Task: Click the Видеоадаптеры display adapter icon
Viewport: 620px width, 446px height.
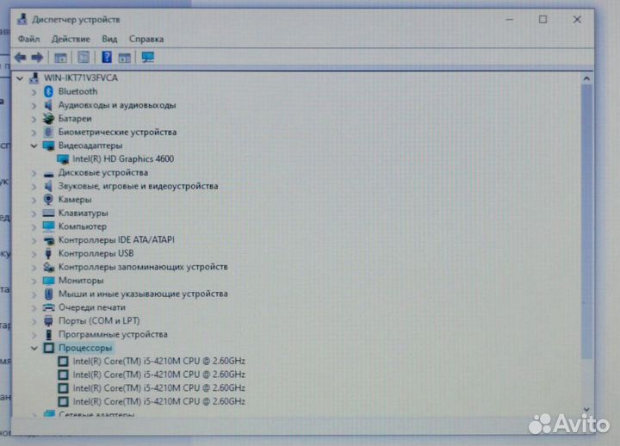Action: click(48, 146)
